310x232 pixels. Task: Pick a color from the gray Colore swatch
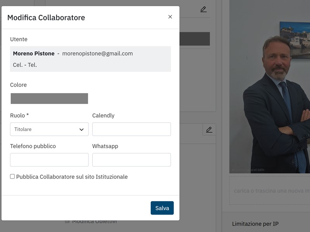[49, 99]
